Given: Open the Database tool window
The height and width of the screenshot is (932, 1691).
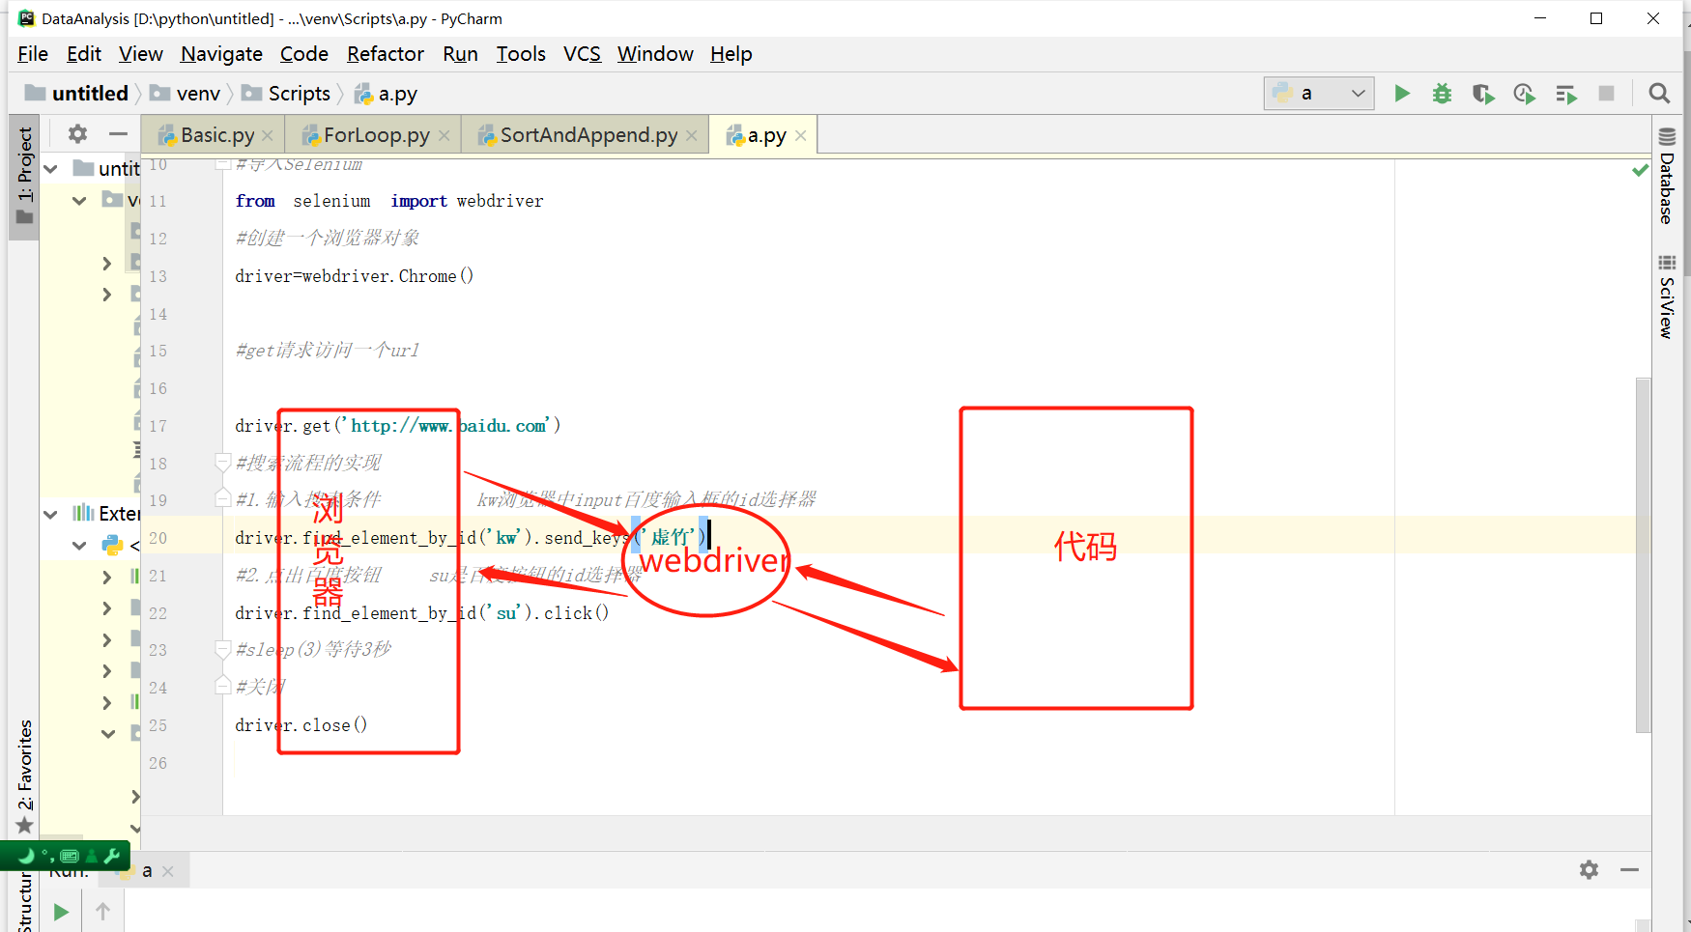Looking at the screenshot, I should point(1667,176).
